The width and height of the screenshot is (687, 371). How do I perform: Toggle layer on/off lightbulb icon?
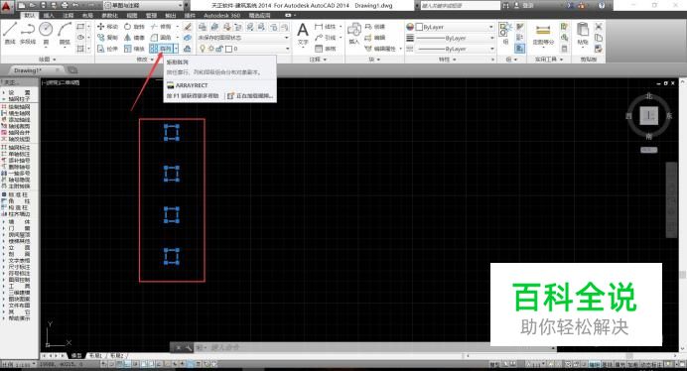[x=203, y=49]
